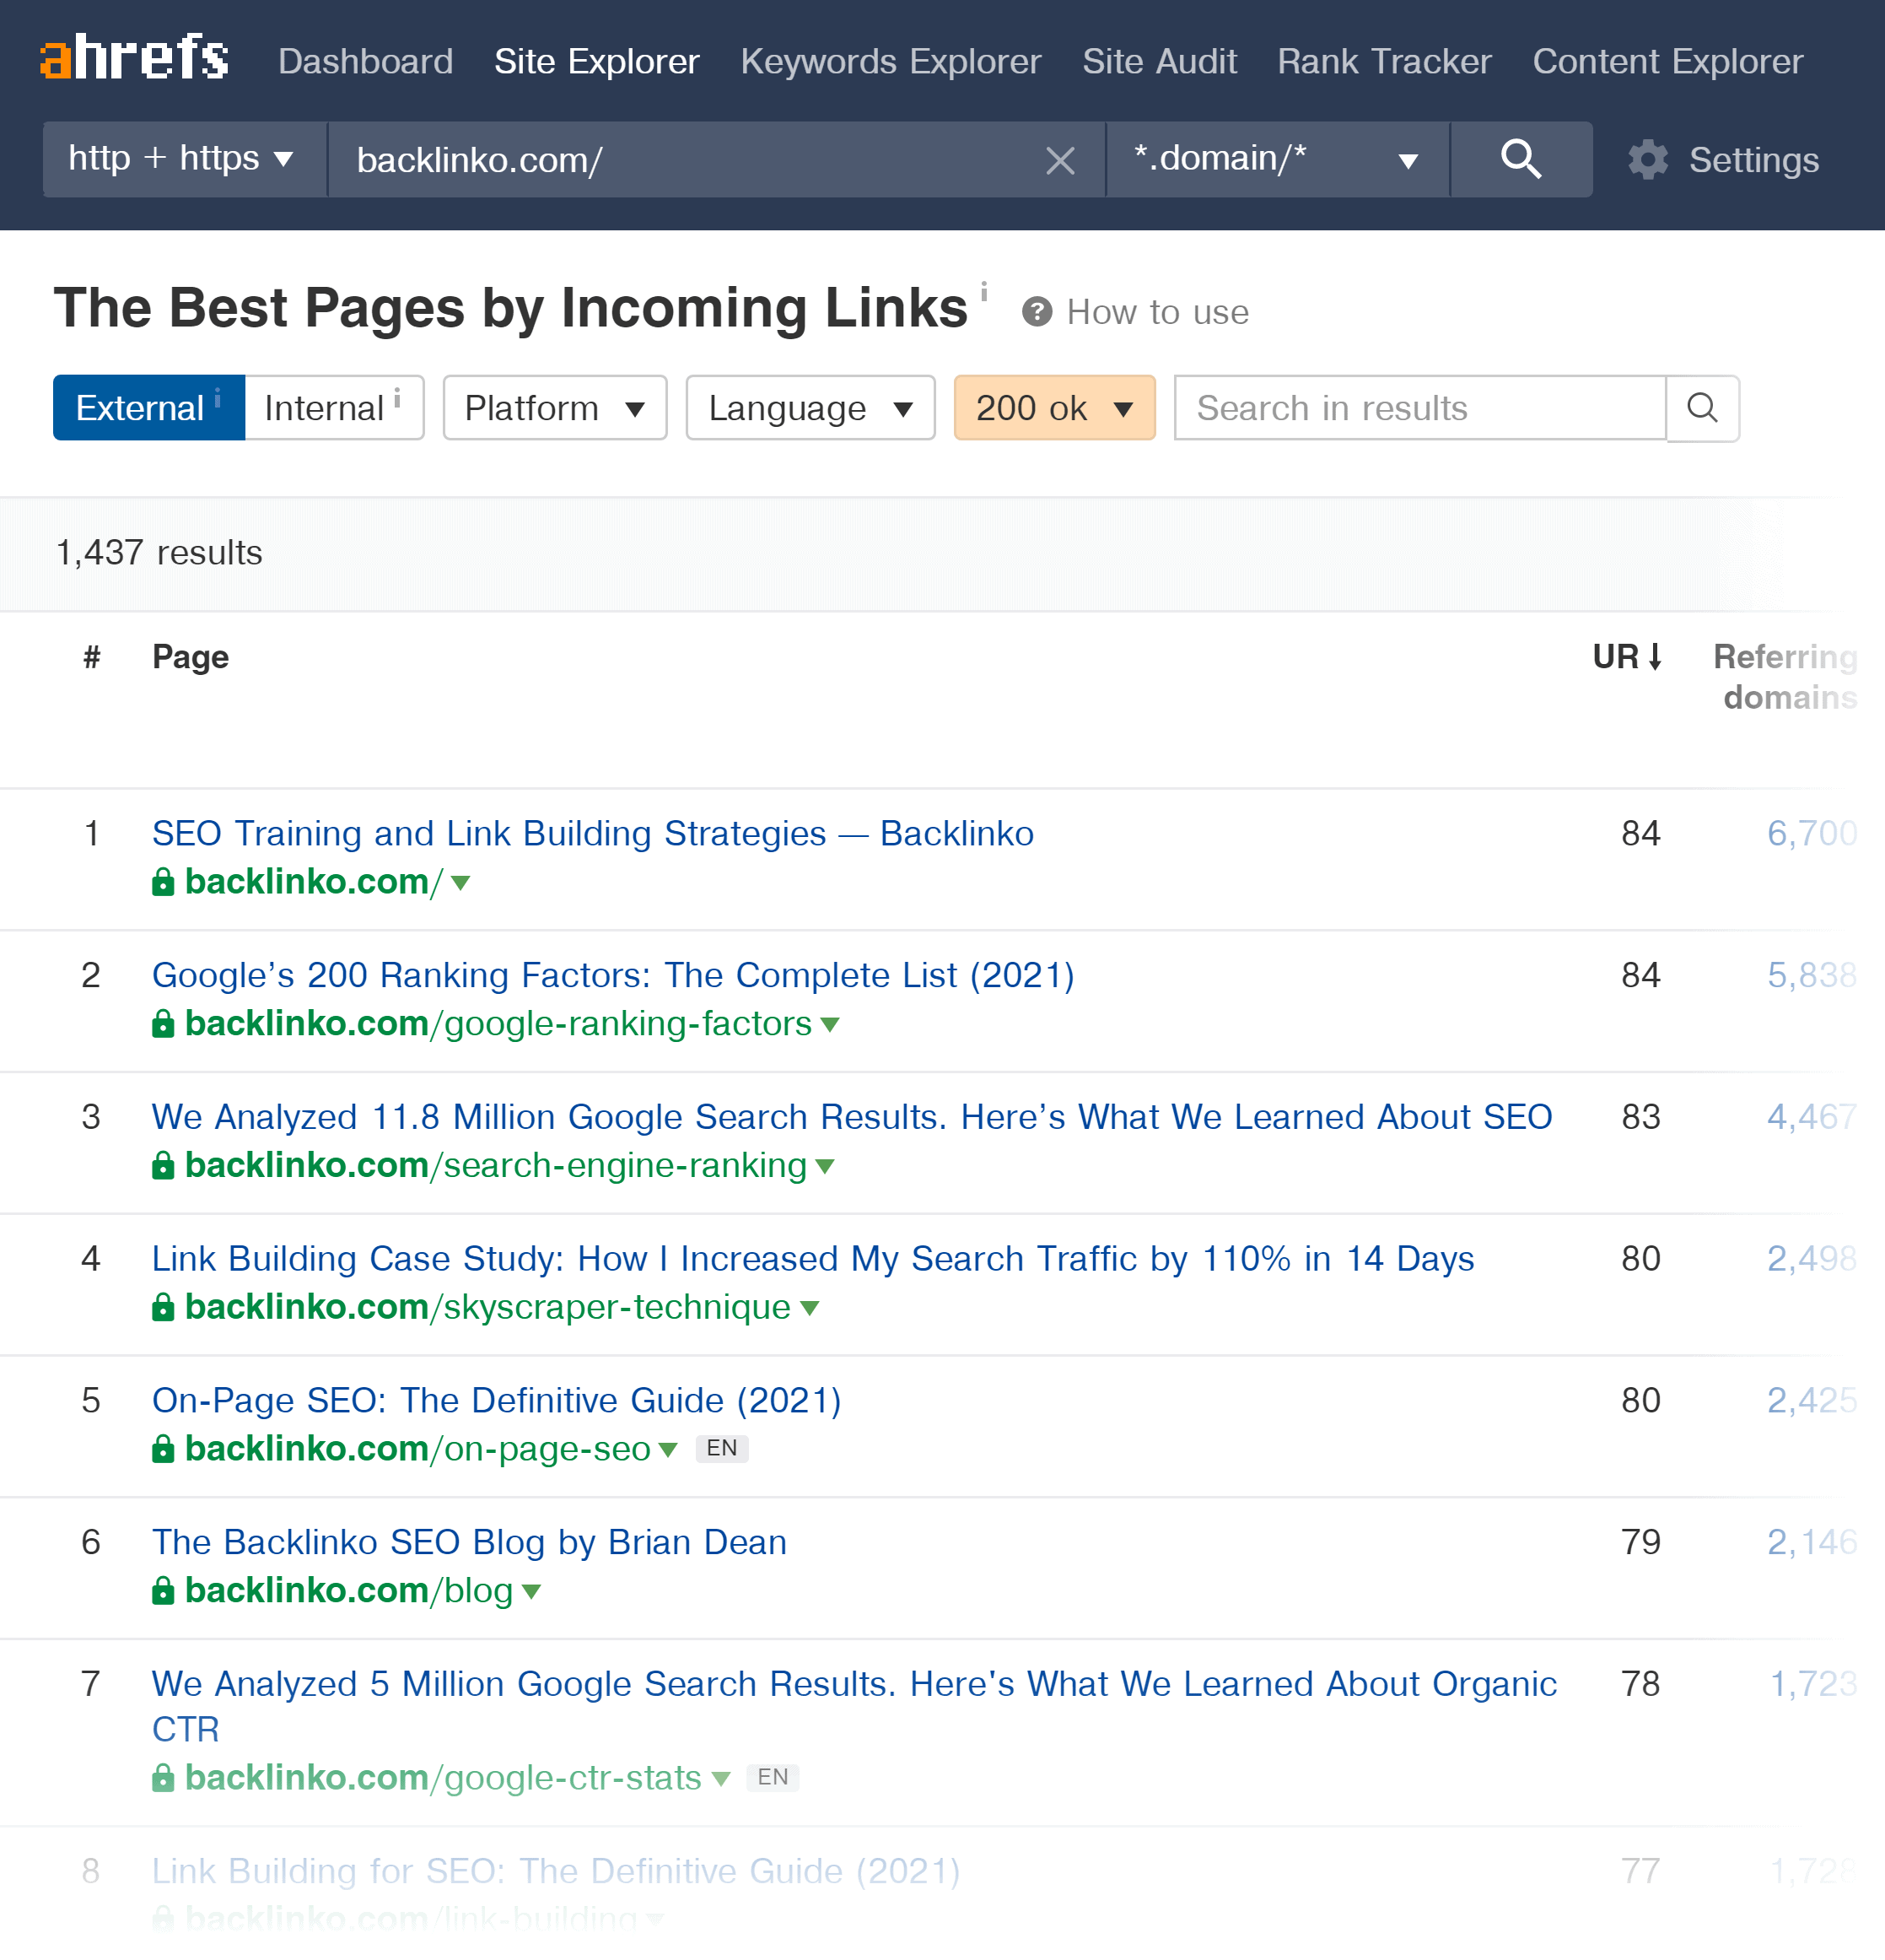Click referring domains value 5,838
1885x1960 pixels.
coord(1812,975)
